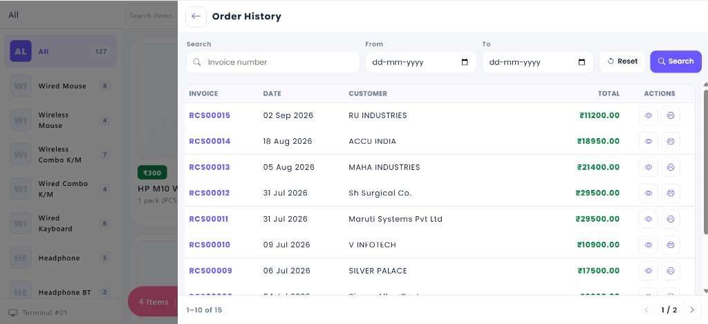This screenshot has height=324, width=708.
Task: Click total ₹11200.00
Action: click(x=599, y=115)
